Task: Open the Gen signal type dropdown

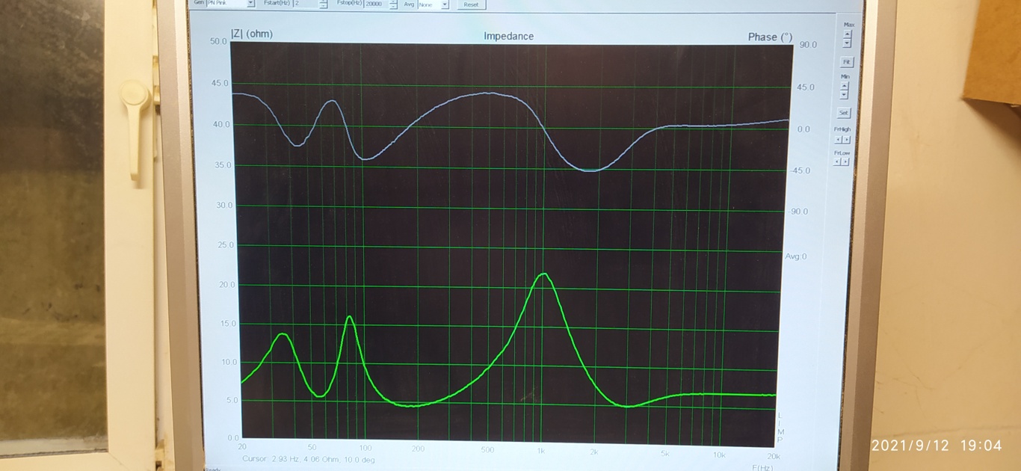Action: (x=250, y=4)
